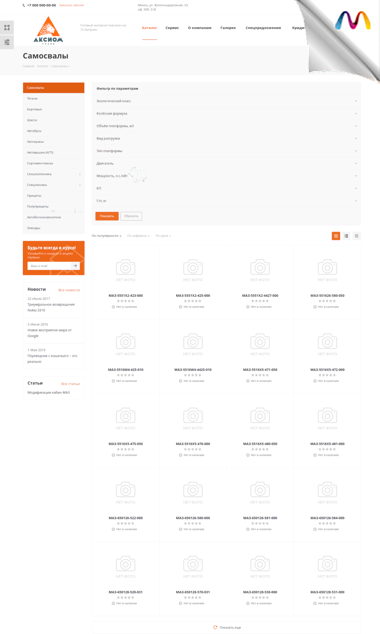Open news Триумфальное возвращение Nokia 3310

point(51,307)
